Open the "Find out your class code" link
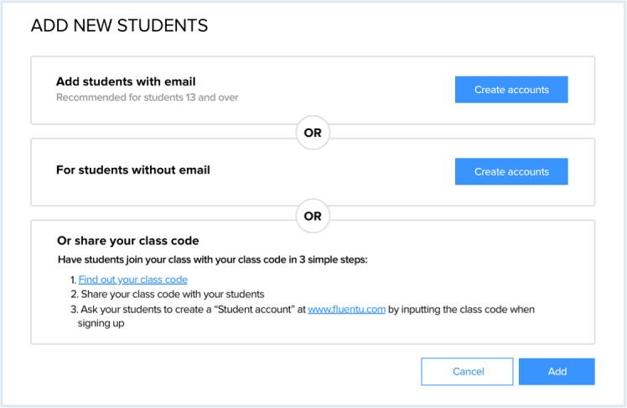 point(132,280)
